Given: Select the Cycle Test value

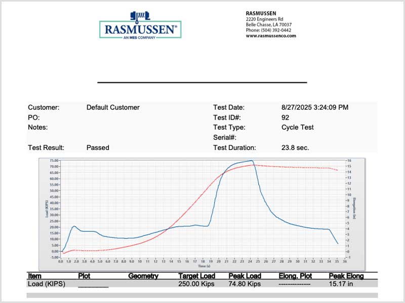Looking at the screenshot, I should pos(297,127).
